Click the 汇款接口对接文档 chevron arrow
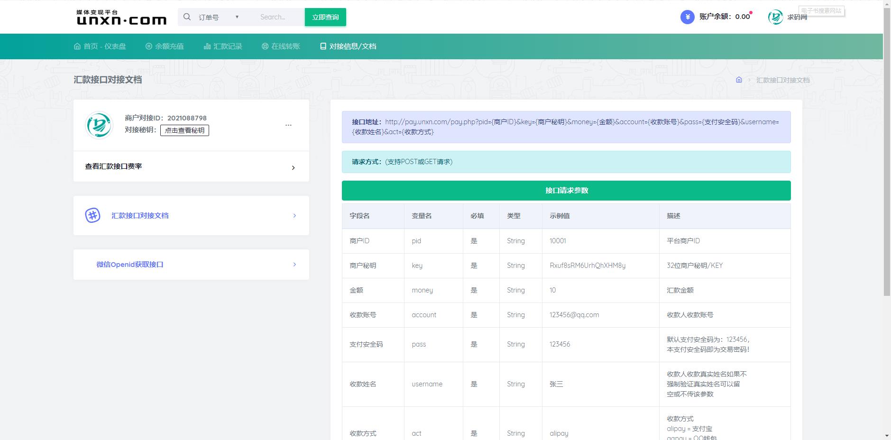891x440 pixels. (294, 215)
